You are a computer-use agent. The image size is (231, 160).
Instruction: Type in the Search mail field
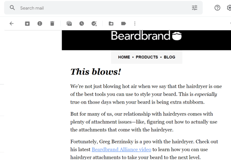point(100,8)
